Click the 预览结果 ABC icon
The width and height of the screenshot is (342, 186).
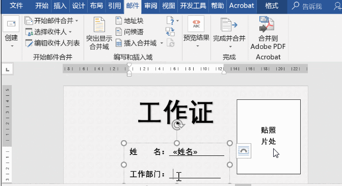(196, 24)
